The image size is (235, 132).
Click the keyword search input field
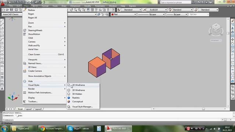tap(176, 2)
